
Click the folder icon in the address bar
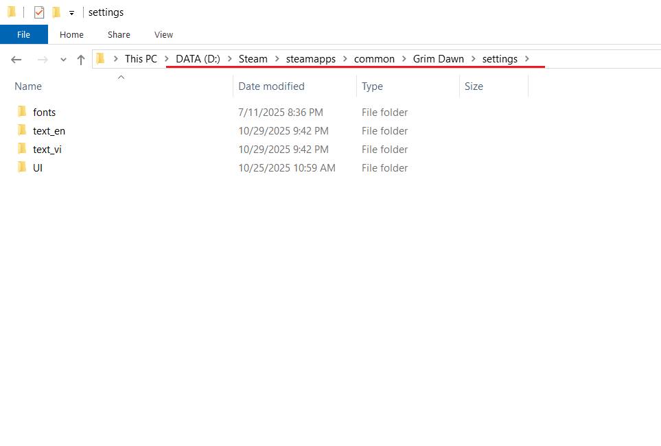pyautogui.click(x=101, y=59)
